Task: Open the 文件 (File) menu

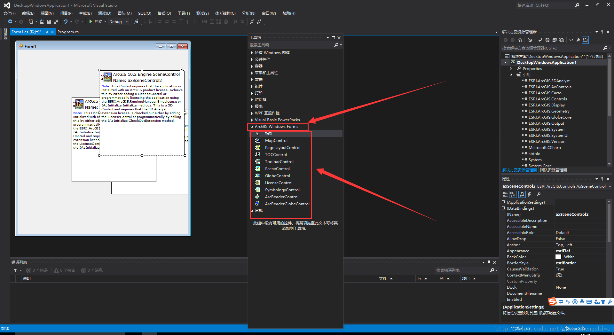Action: [10, 13]
